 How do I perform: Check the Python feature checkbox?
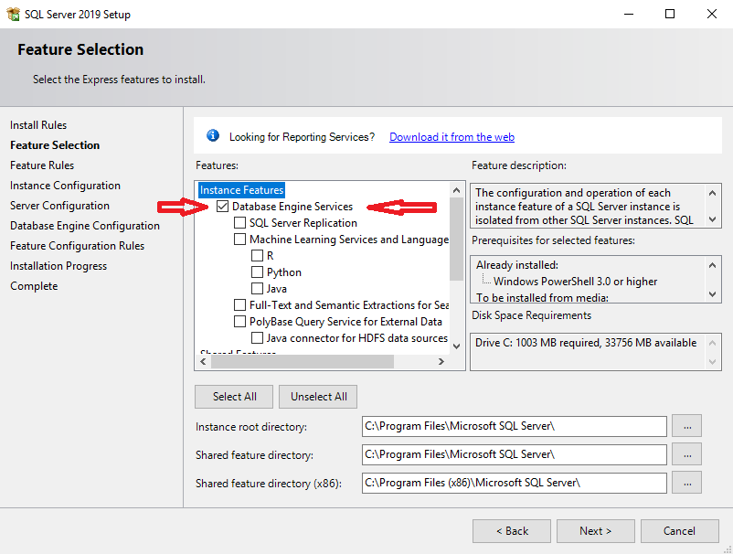click(x=257, y=272)
